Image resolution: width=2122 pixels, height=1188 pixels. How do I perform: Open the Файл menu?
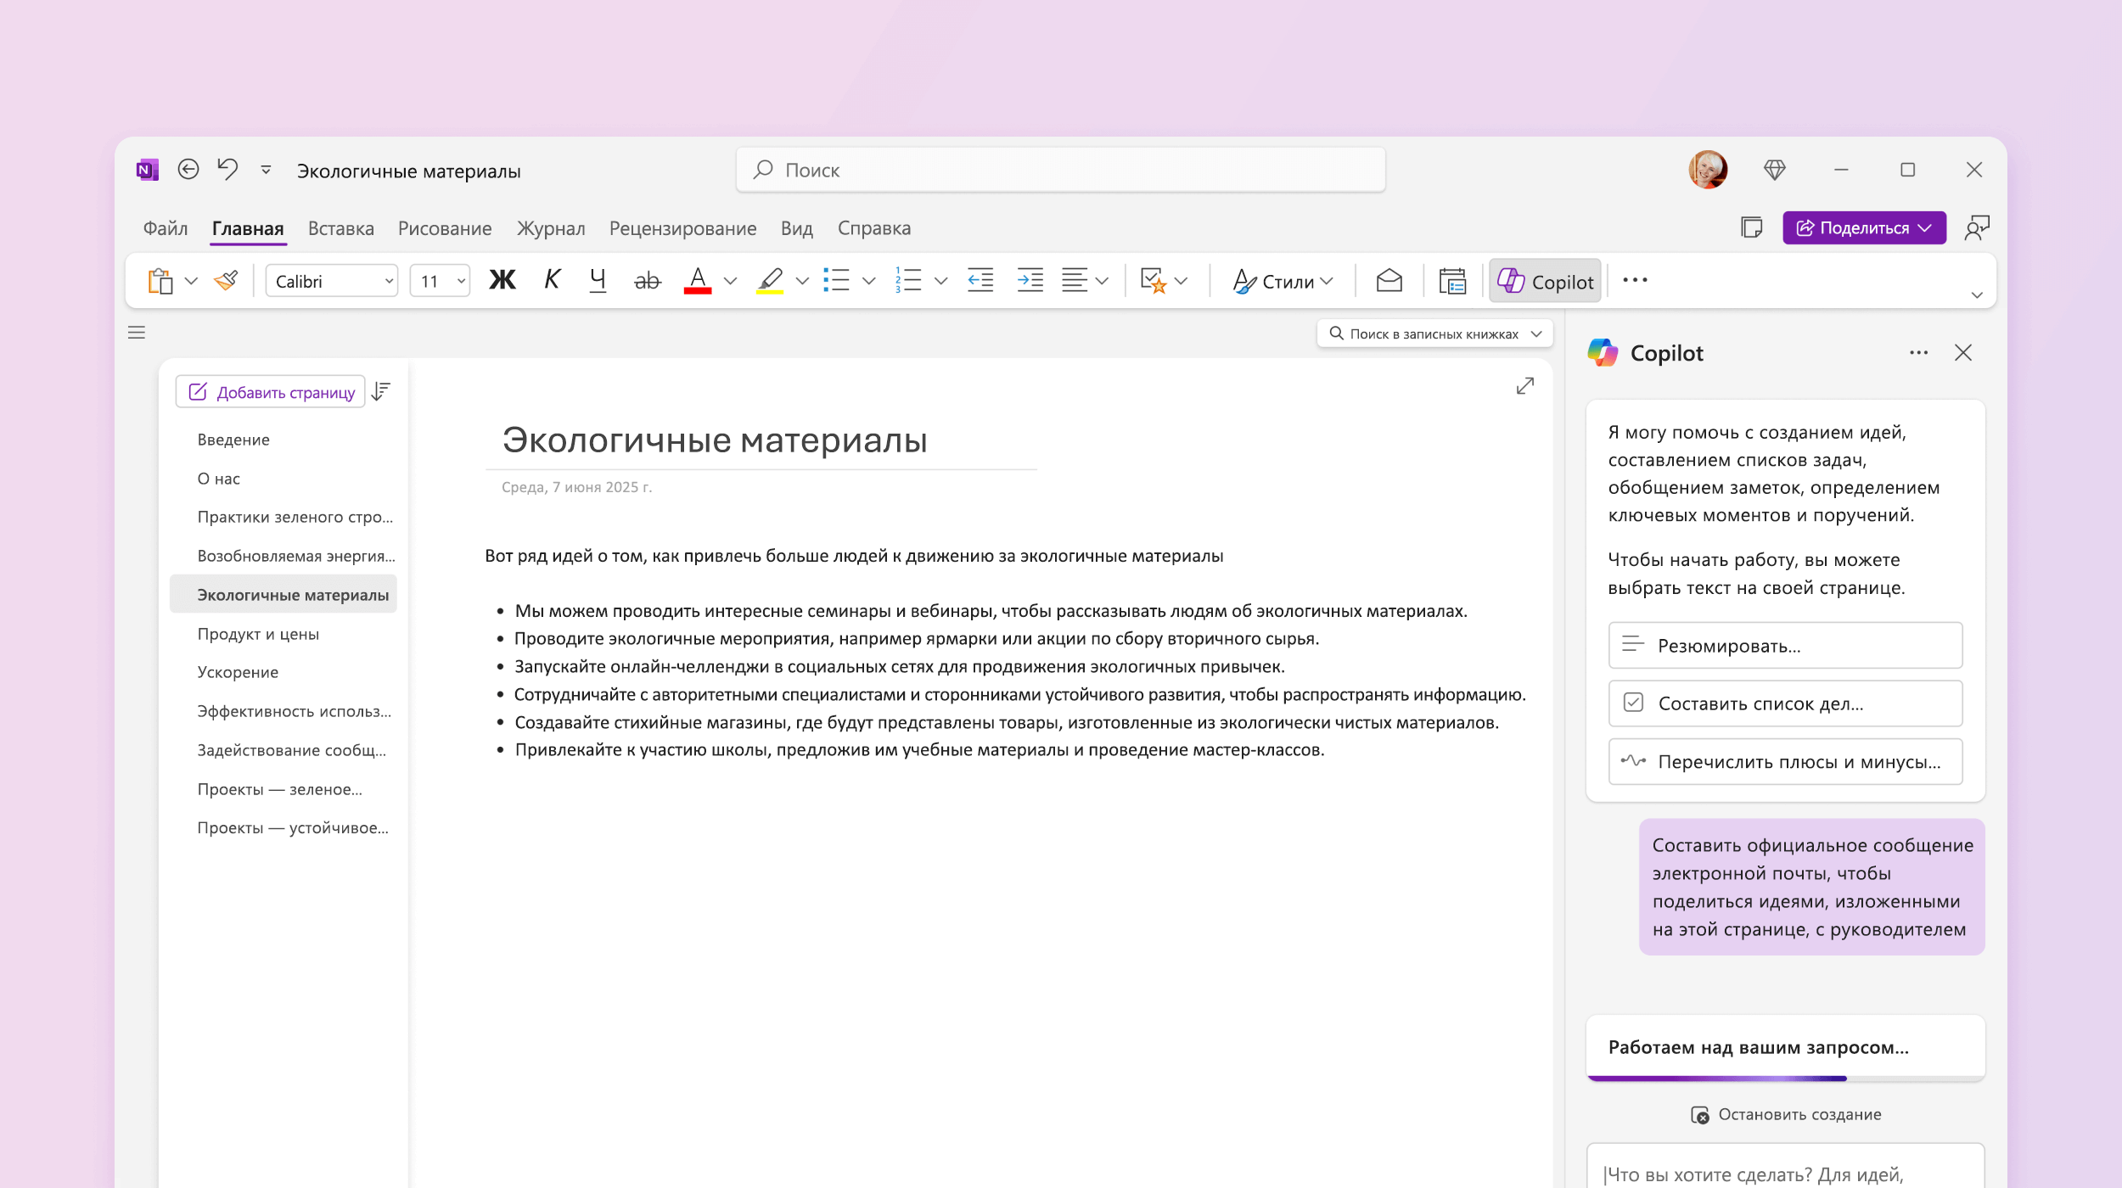166,228
